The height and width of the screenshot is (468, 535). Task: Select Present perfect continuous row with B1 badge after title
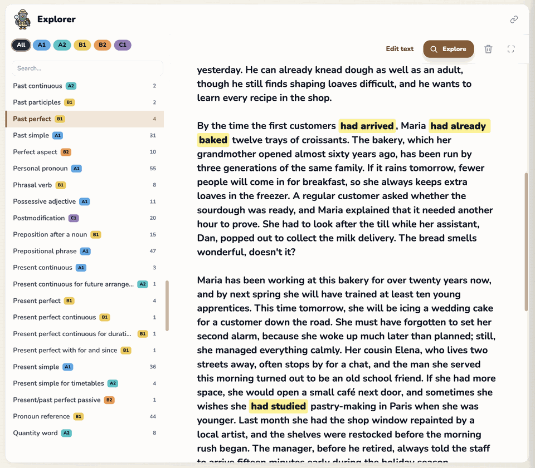tap(85, 317)
